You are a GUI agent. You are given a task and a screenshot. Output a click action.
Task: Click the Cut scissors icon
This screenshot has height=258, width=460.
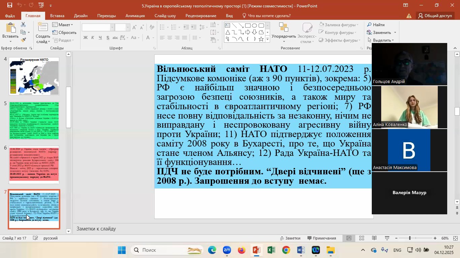coord(23,25)
